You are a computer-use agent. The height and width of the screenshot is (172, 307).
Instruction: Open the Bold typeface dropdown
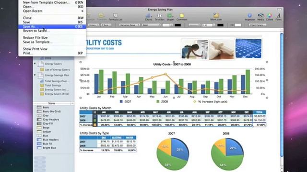click(152, 25)
